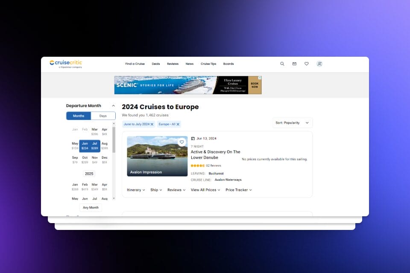
Task: Switch to the Months tab
Action: pyautogui.click(x=79, y=116)
